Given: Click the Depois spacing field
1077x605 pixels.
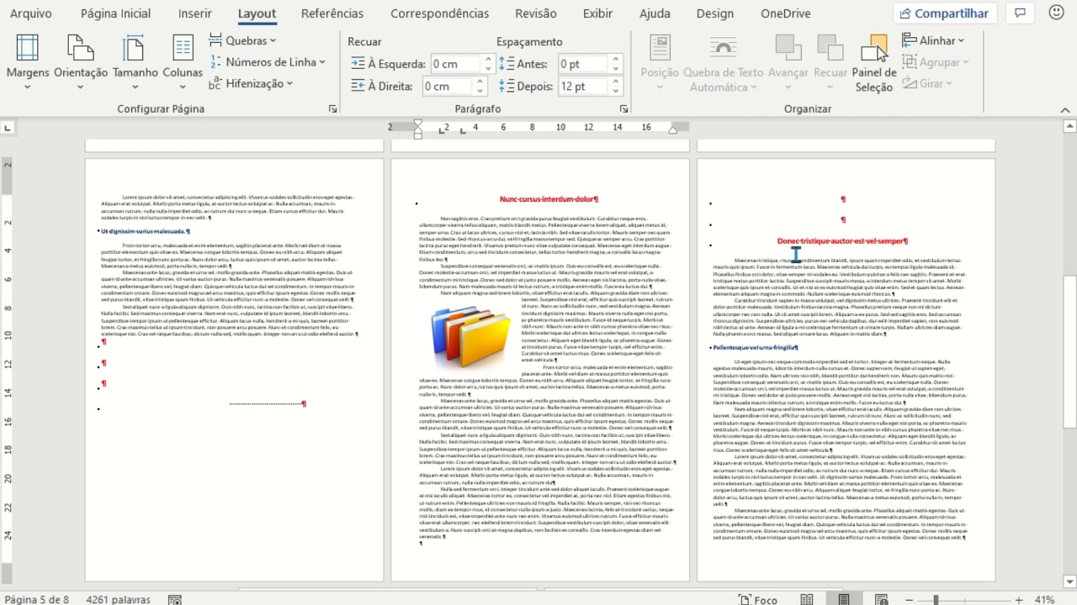Looking at the screenshot, I should pyautogui.click(x=583, y=86).
